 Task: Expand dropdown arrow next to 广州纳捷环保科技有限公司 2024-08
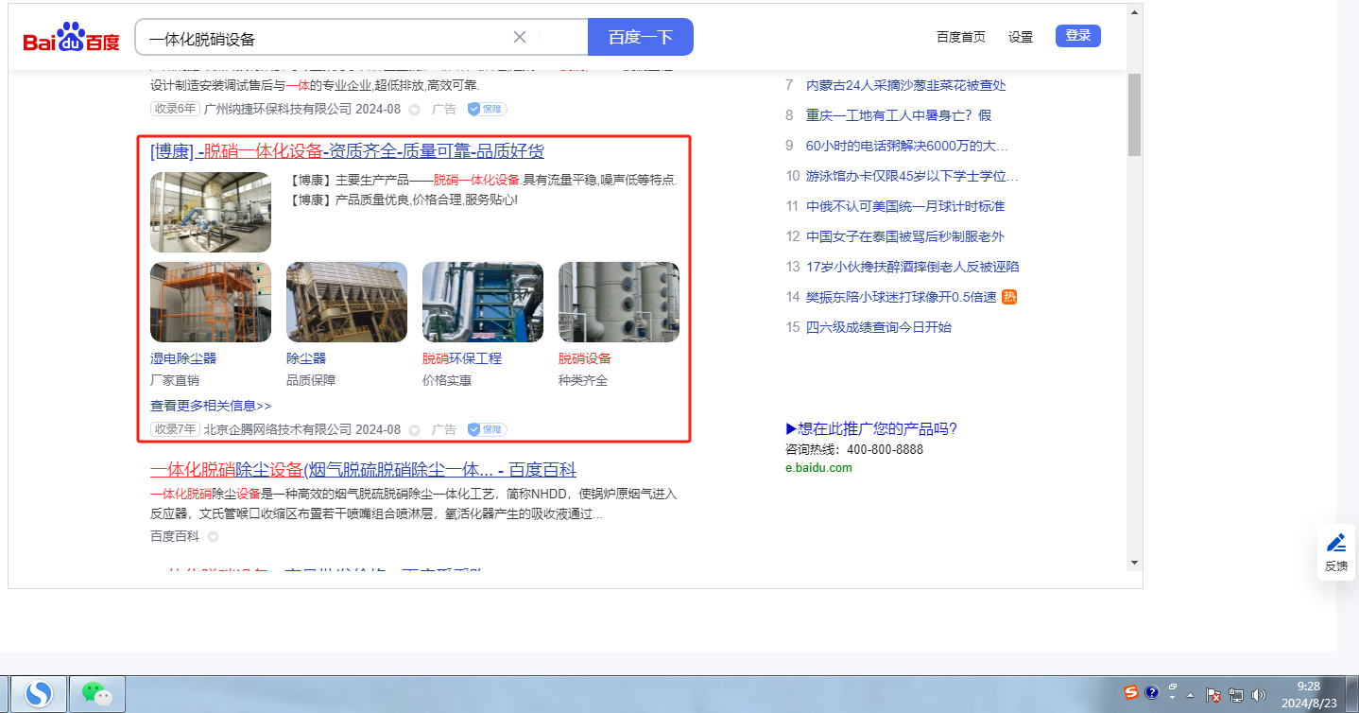[414, 110]
